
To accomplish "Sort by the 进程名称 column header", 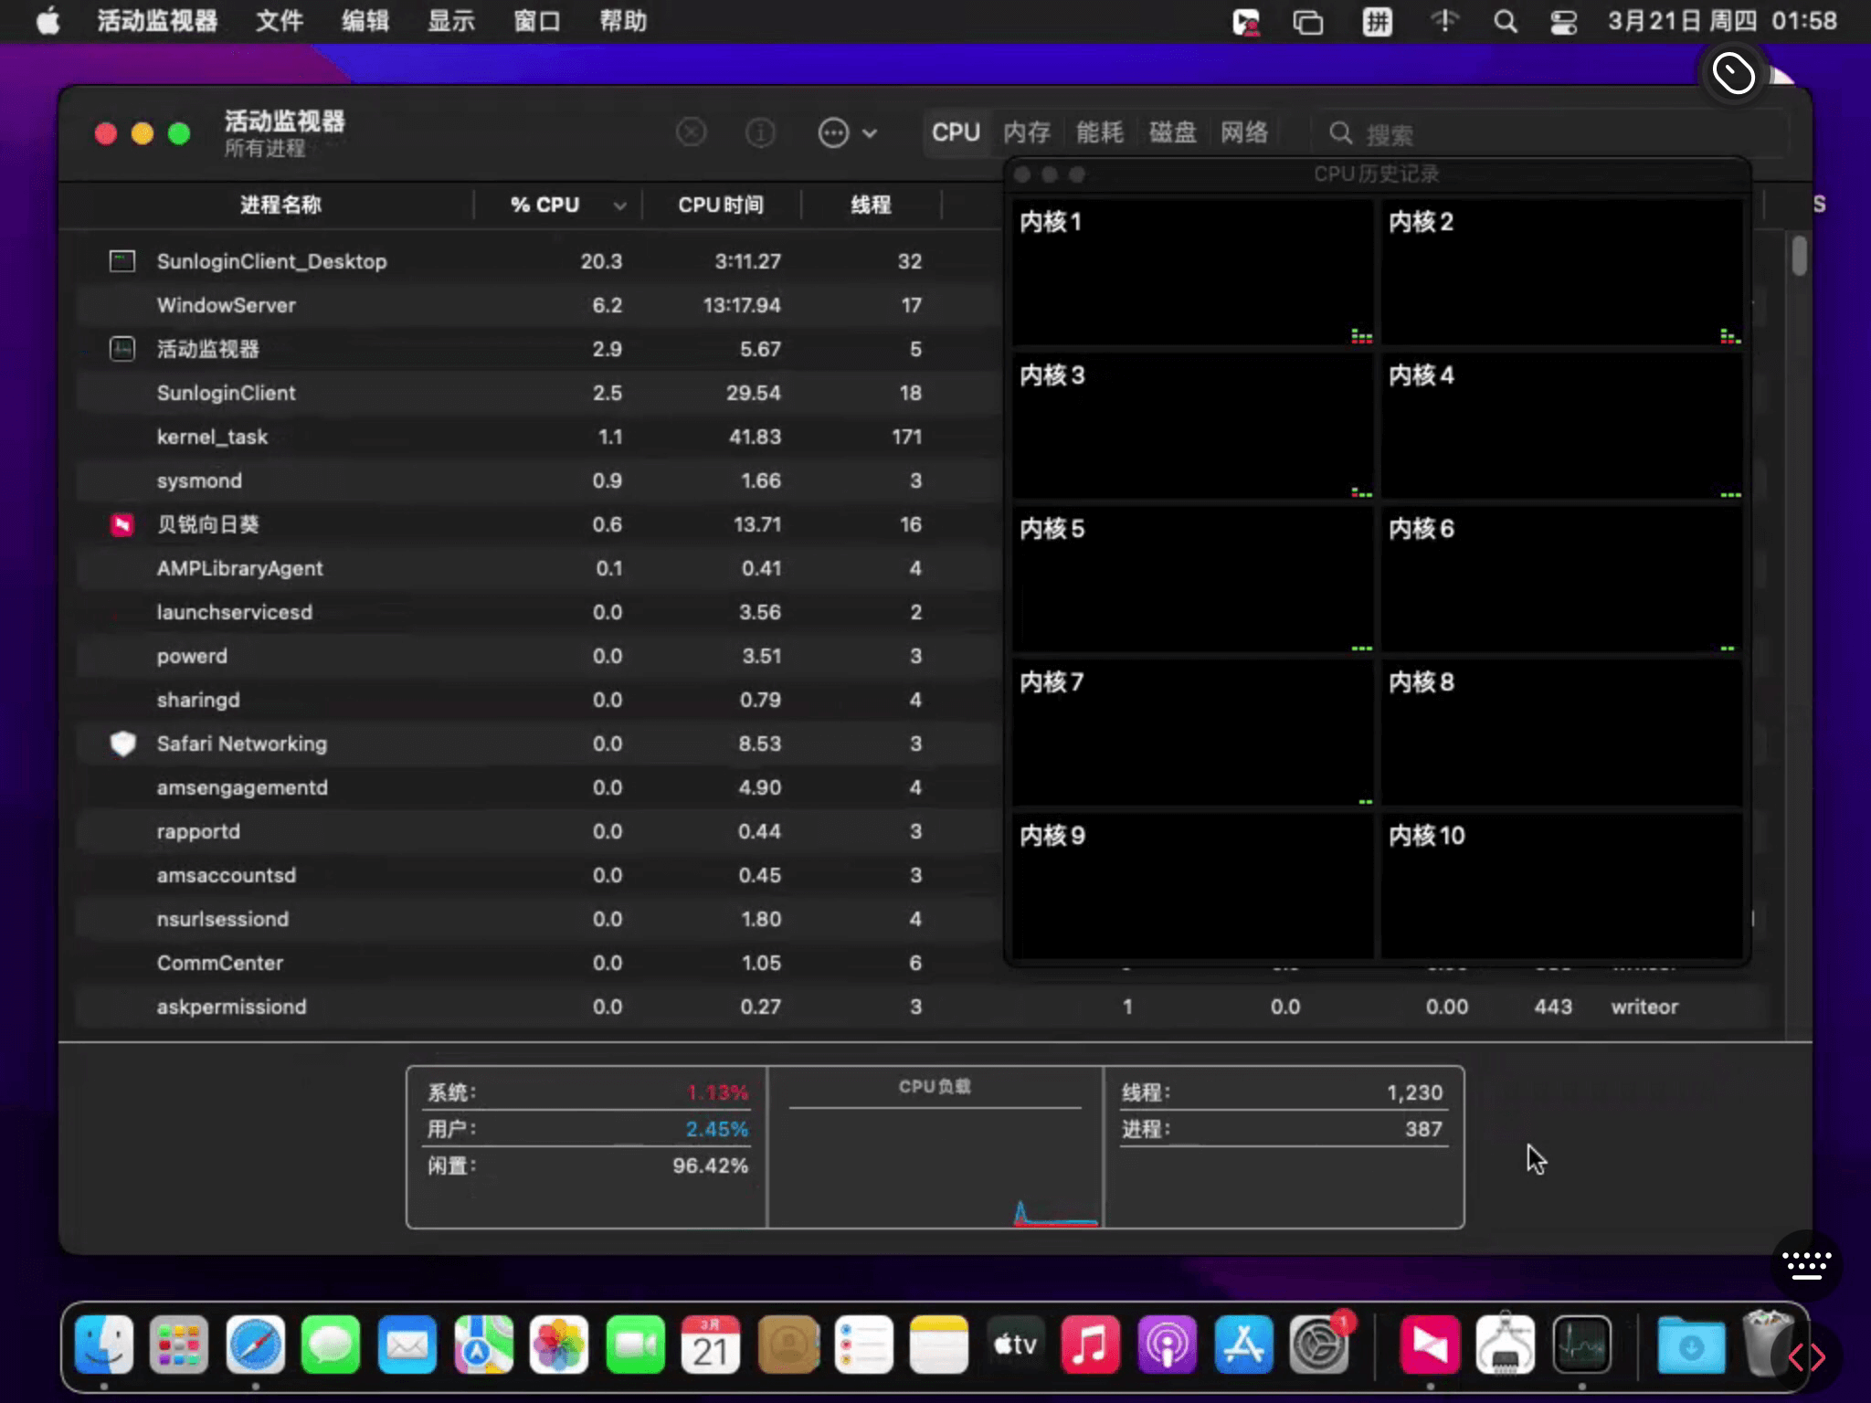I will pyautogui.click(x=280, y=205).
